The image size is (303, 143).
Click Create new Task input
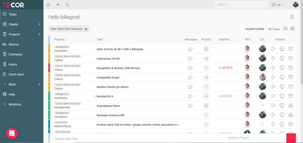pyautogui.click(x=65, y=139)
